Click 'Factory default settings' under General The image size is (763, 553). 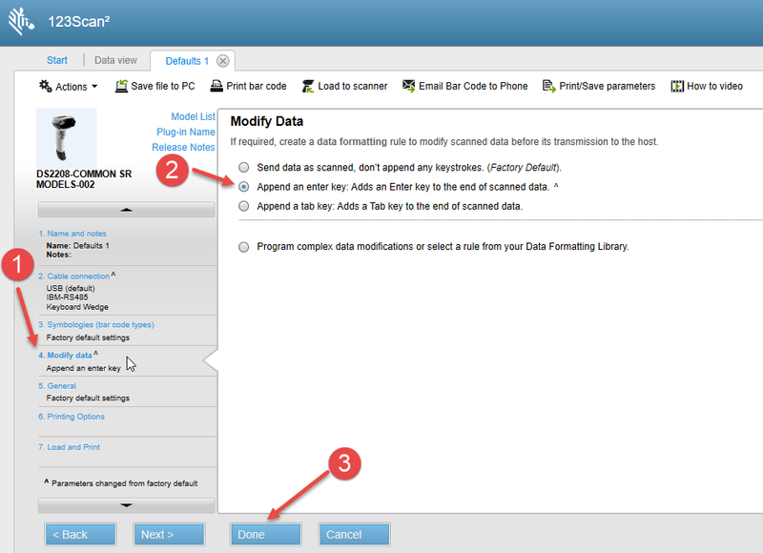coord(88,398)
